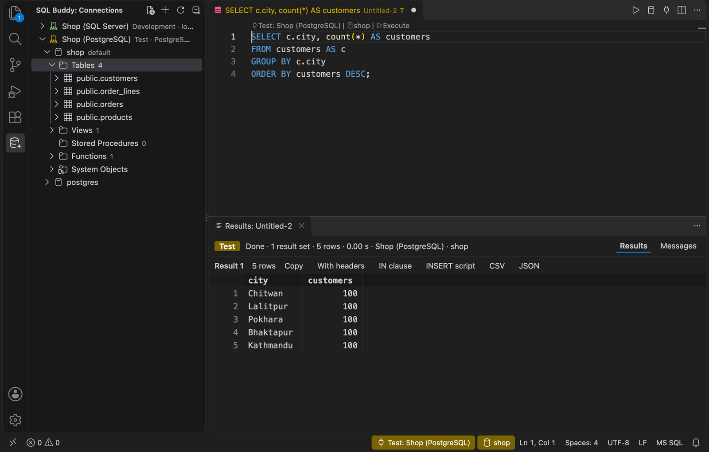The width and height of the screenshot is (709, 452).
Task: Expand the public.customers table
Action: tap(57, 78)
